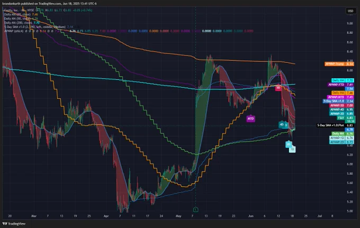The image size is (360, 228).
Task: Click the AVWAP:YTD 7.61 price label
Action: click(x=341, y=85)
